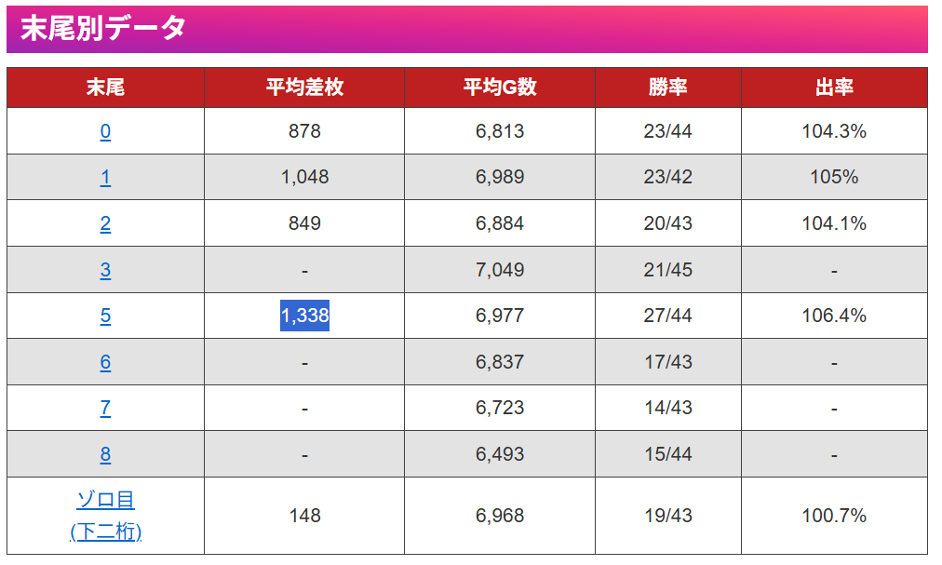The height and width of the screenshot is (565, 942).
Task: Open the link for 末尾 1
Action: (105, 177)
